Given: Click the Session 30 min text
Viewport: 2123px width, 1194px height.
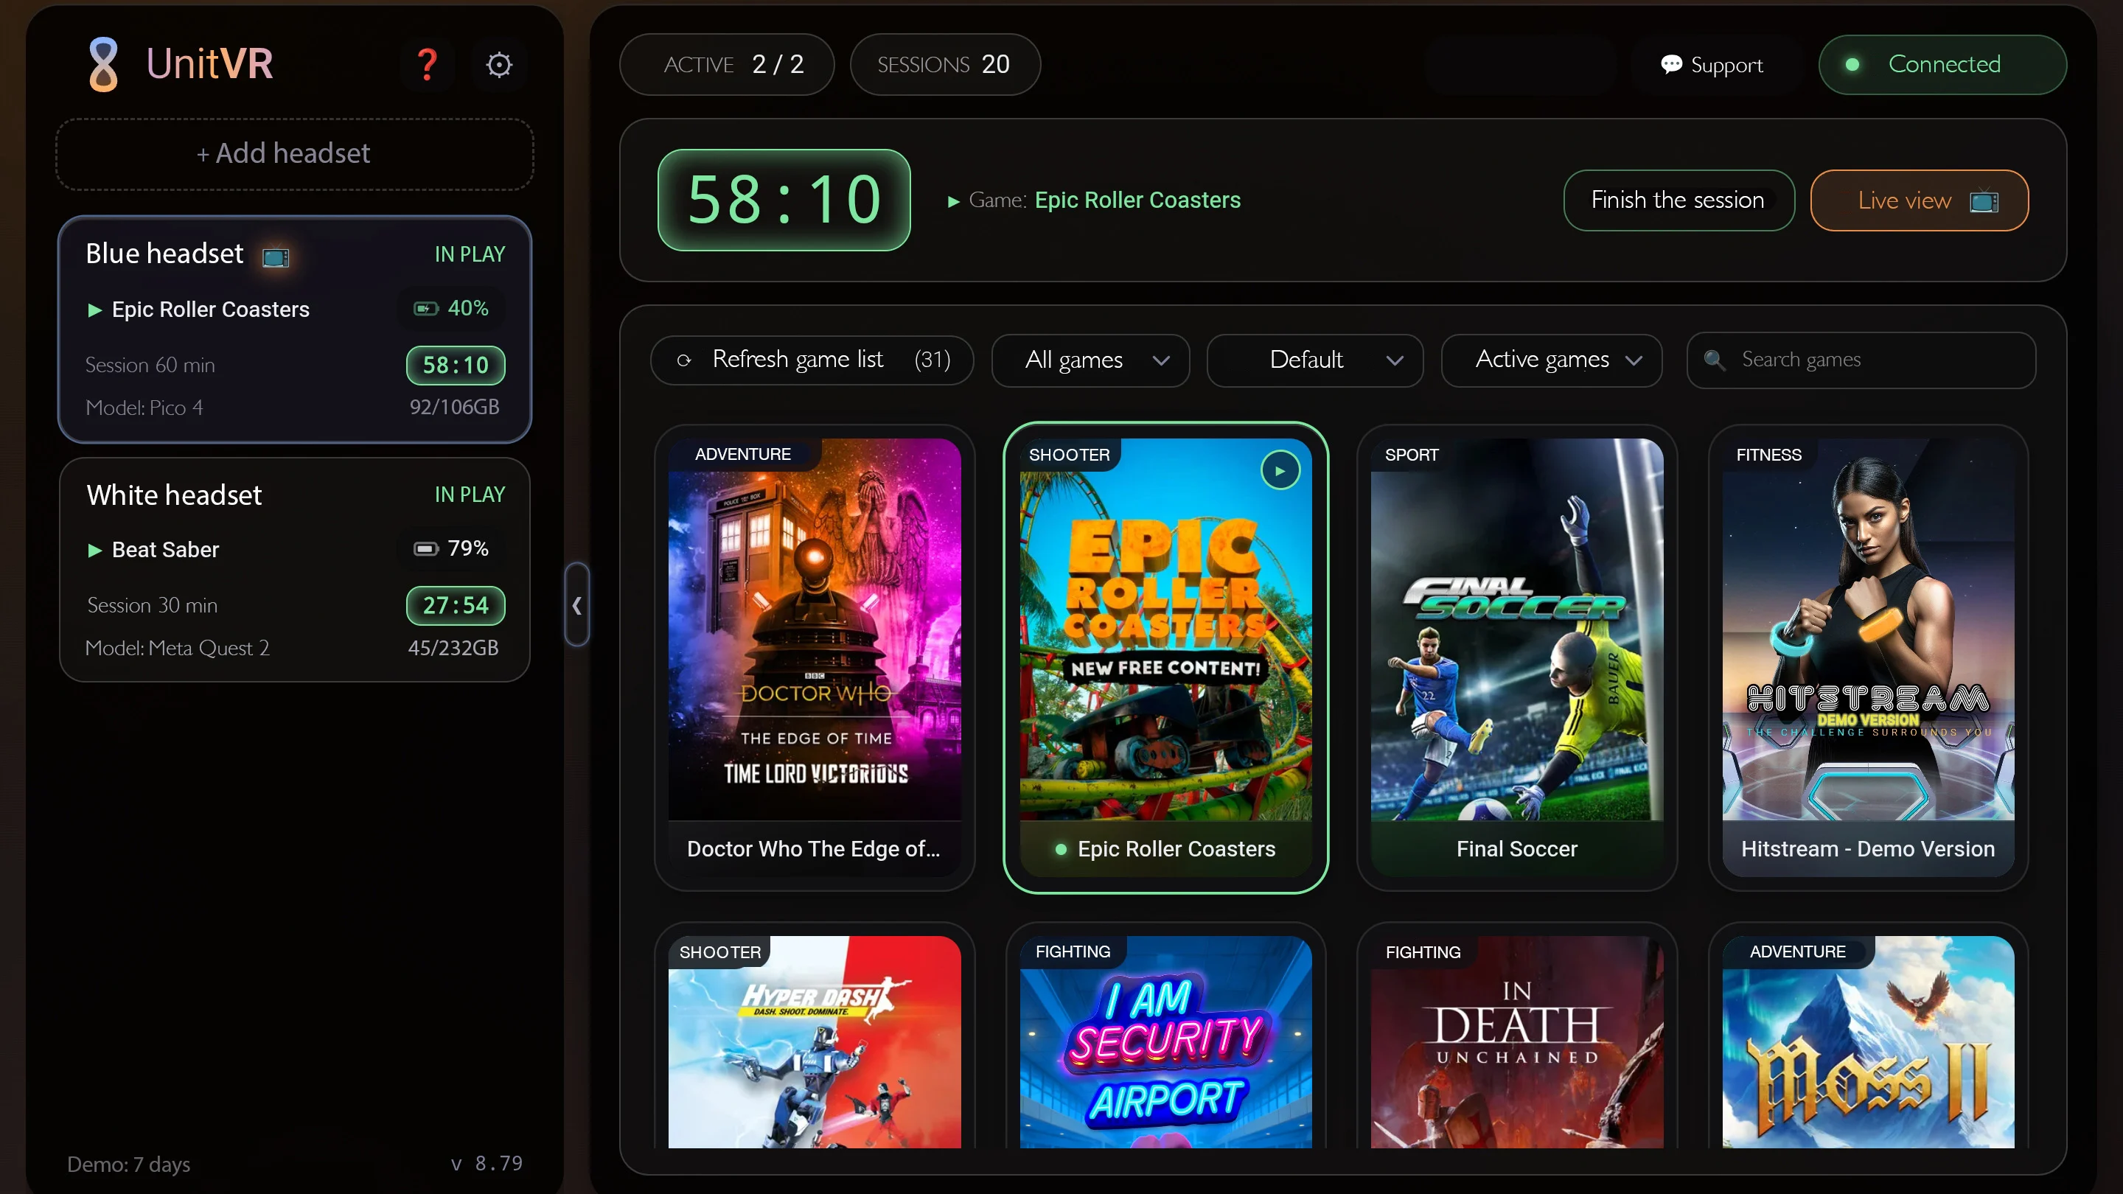Looking at the screenshot, I should pyautogui.click(x=153, y=606).
